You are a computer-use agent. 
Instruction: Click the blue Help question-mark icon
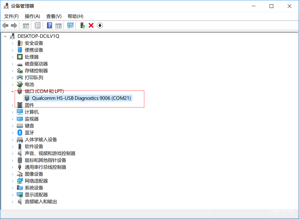(49, 25)
